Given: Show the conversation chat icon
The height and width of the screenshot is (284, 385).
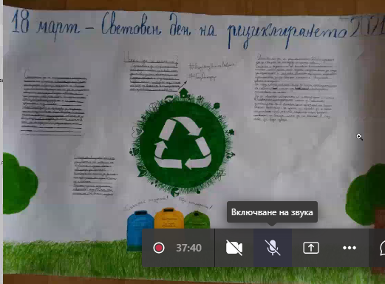Looking at the screenshot, I should click(382, 248).
